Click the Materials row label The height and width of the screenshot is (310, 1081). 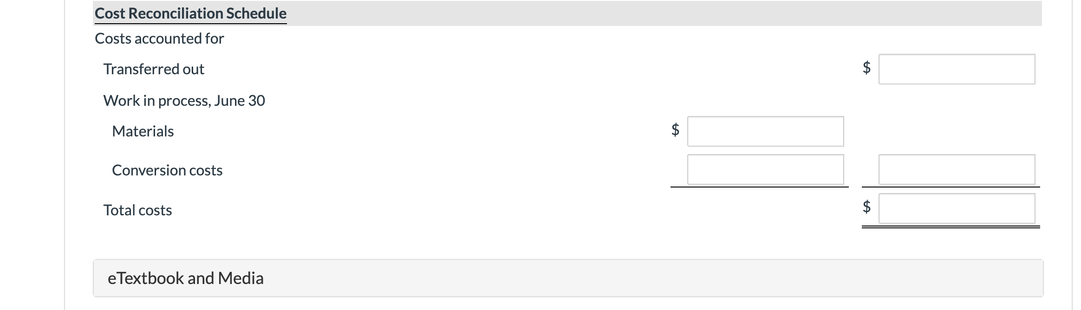143,131
